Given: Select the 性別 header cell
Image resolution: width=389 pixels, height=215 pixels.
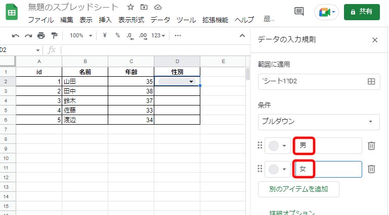Looking at the screenshot, I should pyautogui.click(x=177, y=72).
